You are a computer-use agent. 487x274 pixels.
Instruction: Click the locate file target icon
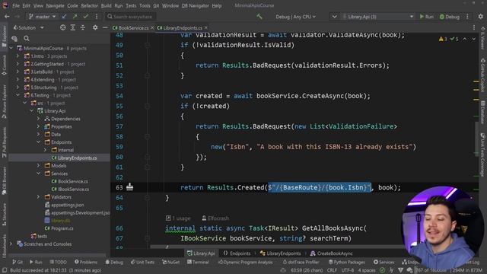[62, 27]
